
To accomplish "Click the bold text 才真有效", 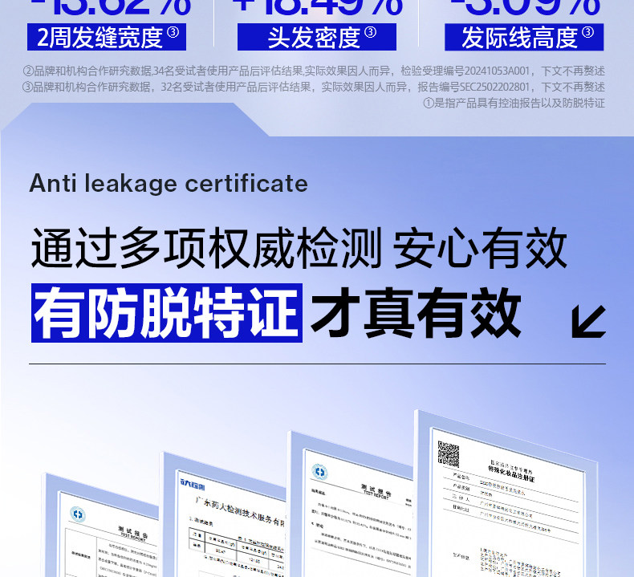I will [x=416, y=313].
